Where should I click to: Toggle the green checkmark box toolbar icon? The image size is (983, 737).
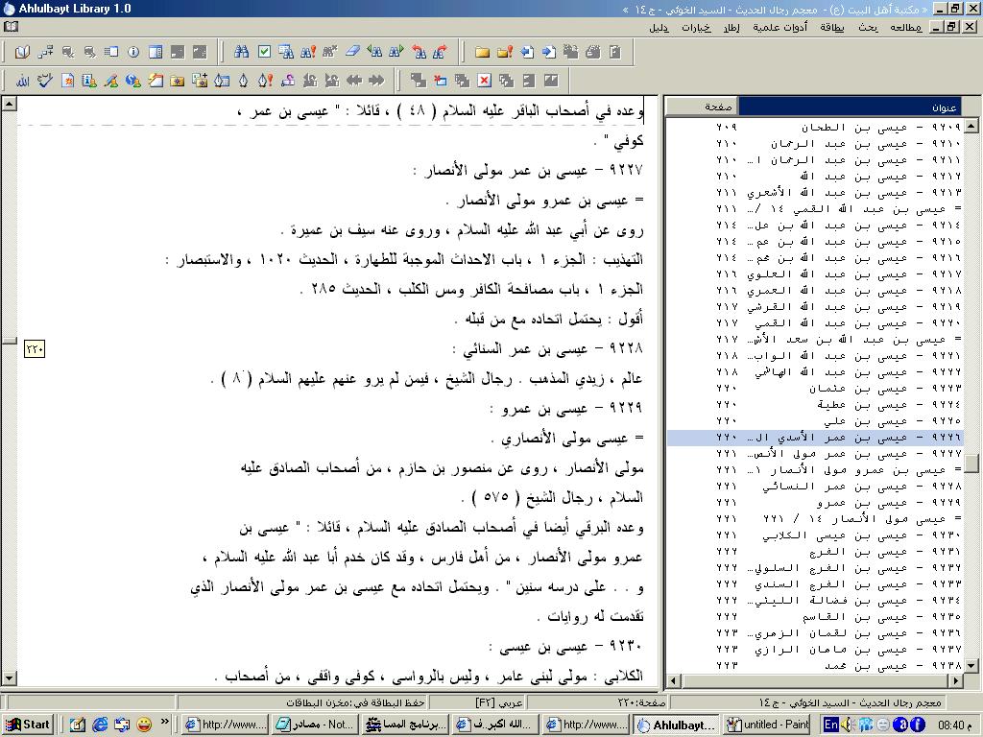(264, 52)
